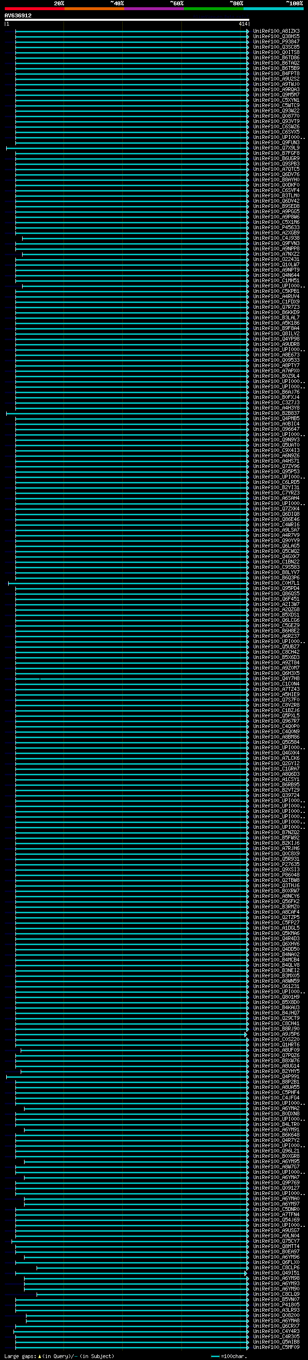Select the label UniRef100_B7FGF8
308x1360 pixels.
point(276,153)
